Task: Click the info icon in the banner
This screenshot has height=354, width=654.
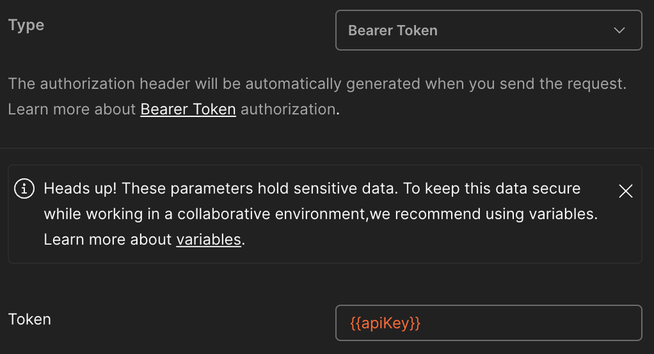Action: click(x=24, y=189)
